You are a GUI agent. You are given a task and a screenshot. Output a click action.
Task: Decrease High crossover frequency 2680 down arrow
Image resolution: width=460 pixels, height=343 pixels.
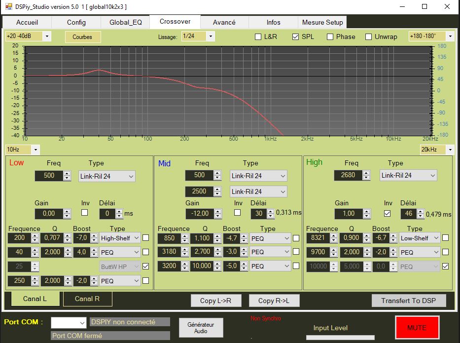click(366, 177)
